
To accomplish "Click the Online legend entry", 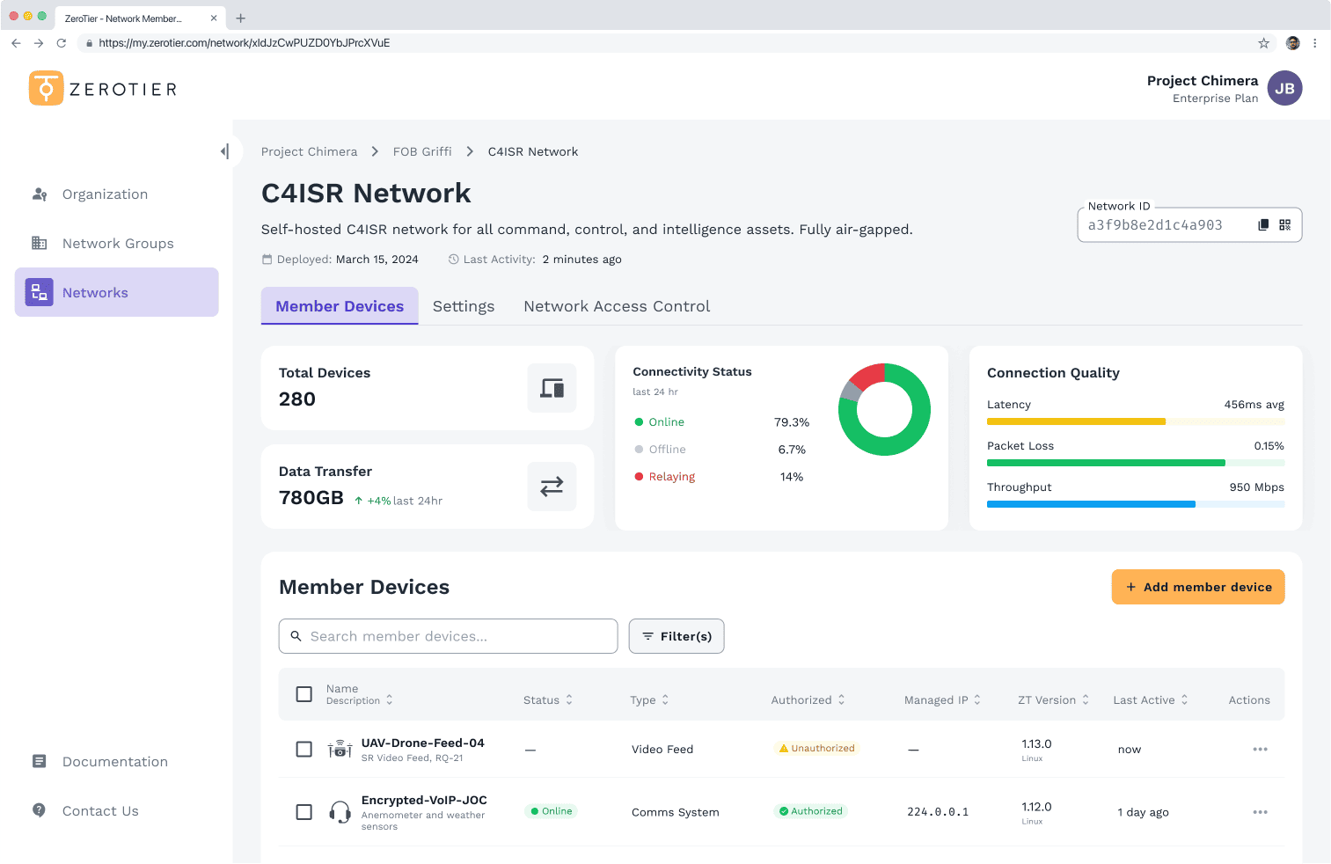I will click(x=660, y=422).
